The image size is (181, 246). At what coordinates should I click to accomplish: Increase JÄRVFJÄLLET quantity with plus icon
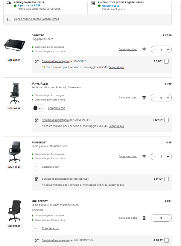(x=168, y=97)
